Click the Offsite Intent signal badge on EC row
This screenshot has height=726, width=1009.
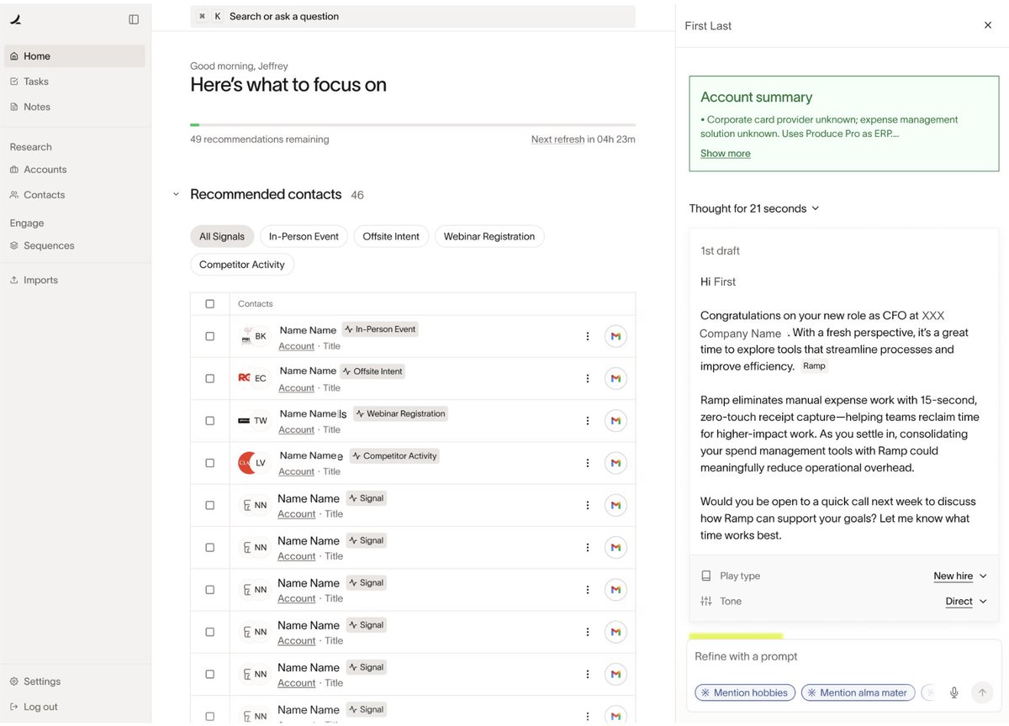coord(372,371)
